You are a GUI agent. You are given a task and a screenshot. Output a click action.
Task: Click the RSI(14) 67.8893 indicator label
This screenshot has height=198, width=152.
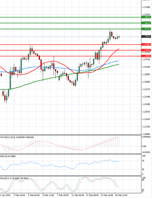[x=8, y=156]
